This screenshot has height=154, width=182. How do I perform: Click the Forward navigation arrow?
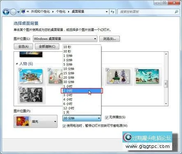click(13, 12)
